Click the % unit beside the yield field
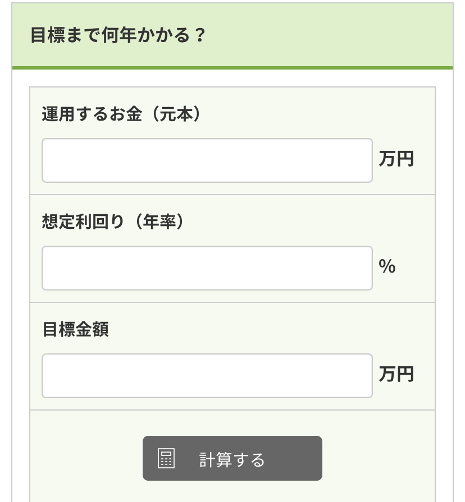Image resolution: width=465 pixels, height=502 pixels. pyautogui.click(x=387, y=266)
